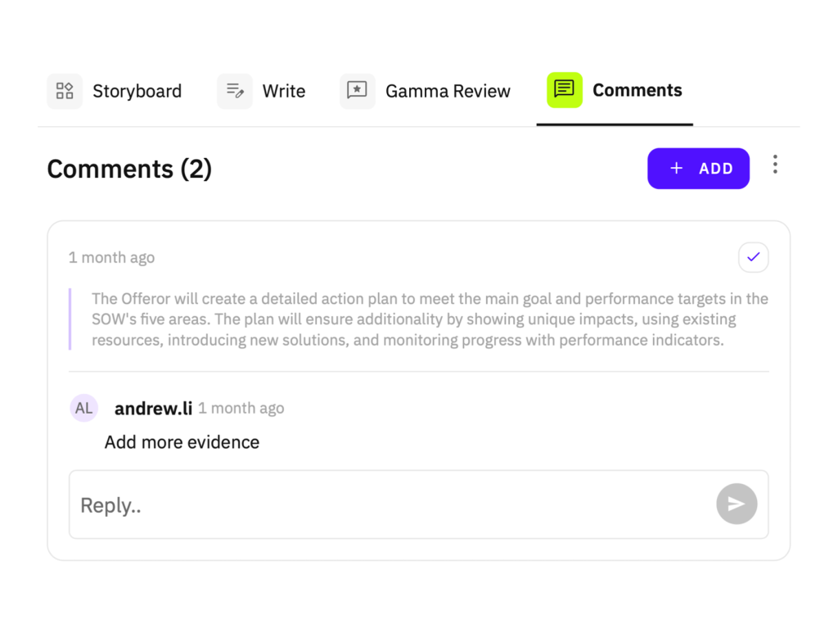Click the andrew.li username link
Image resolution: width=838 pixels, height=629 pixels.
coord(152,408)
